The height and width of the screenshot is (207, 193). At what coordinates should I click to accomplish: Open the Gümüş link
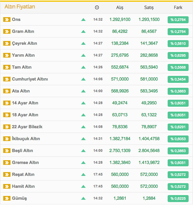[x=19, y=198]
